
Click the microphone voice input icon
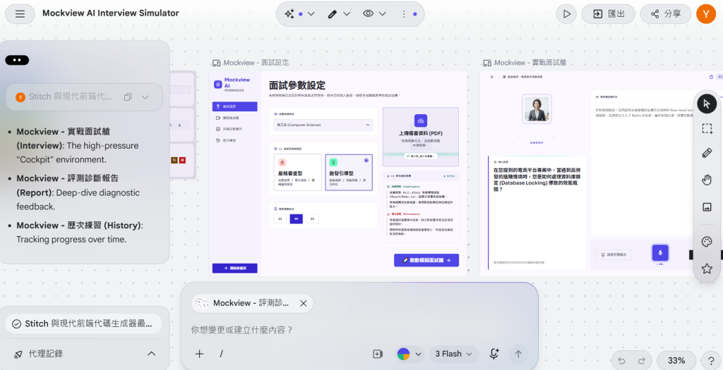click(494, 354)
